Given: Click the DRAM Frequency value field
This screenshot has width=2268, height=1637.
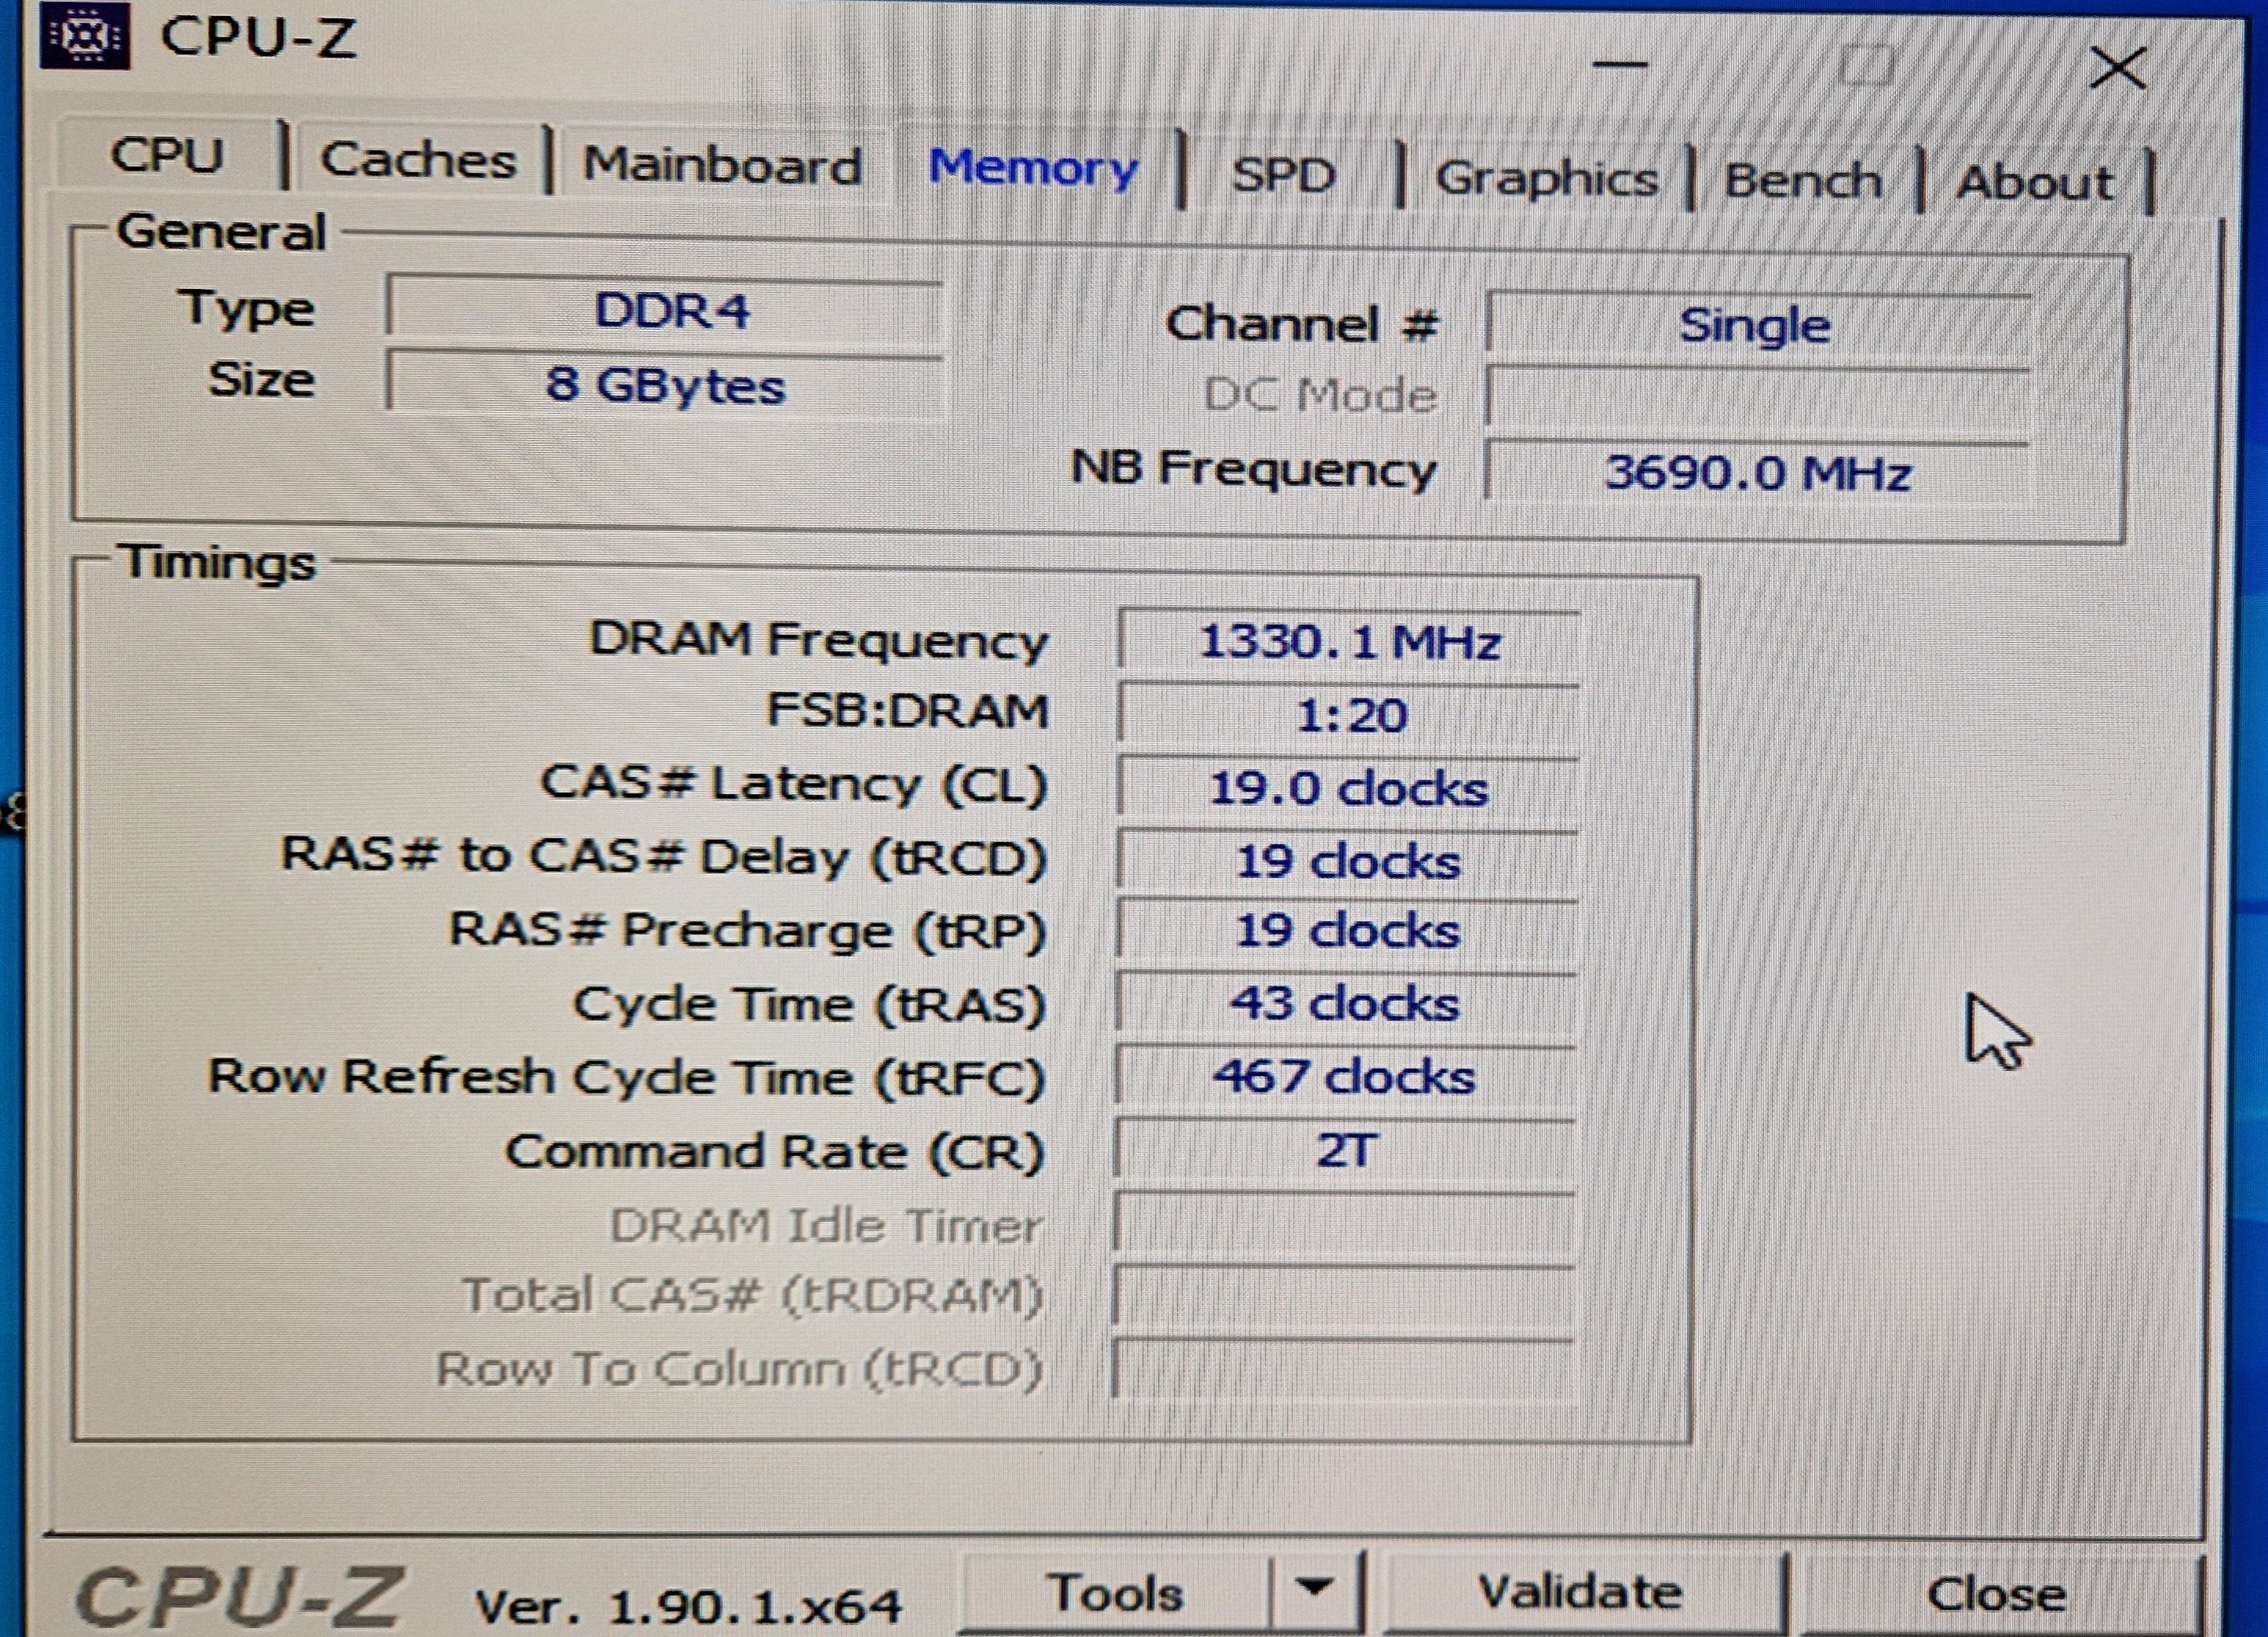Looking at the screenshot, I should click(x=1347, y=642).
